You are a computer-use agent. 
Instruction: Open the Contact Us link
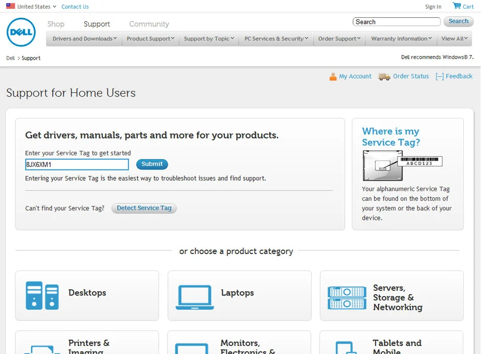[x=75, y=7]
